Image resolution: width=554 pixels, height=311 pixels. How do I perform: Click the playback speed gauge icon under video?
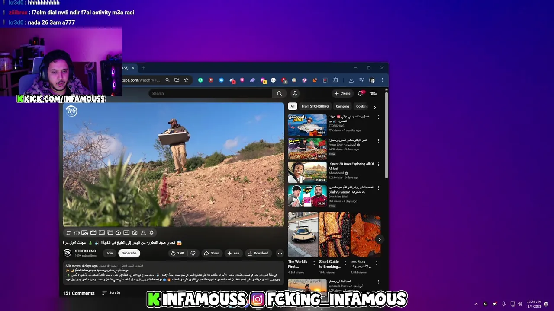click(x=118, y=233)
